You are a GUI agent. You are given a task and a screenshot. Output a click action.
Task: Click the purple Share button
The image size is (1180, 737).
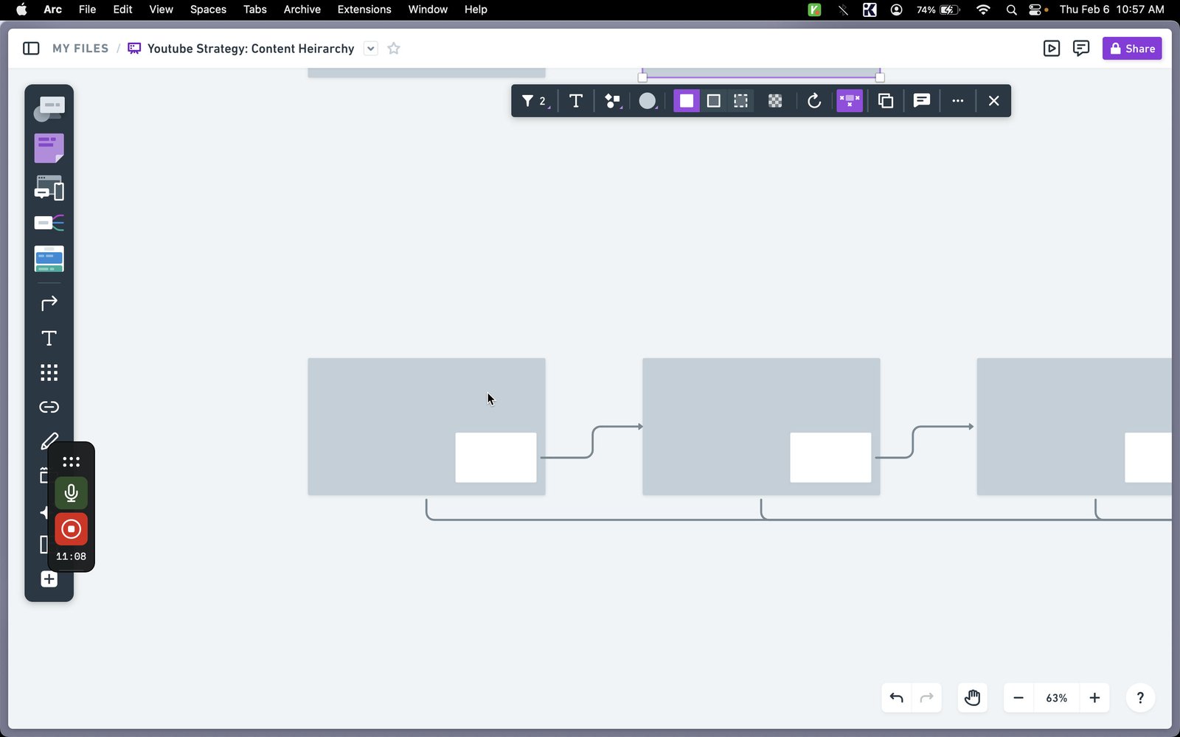coord(1132,49)
